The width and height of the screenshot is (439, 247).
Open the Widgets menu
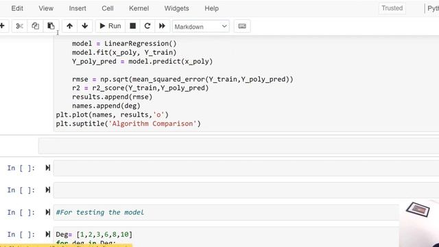click(177, 8)
